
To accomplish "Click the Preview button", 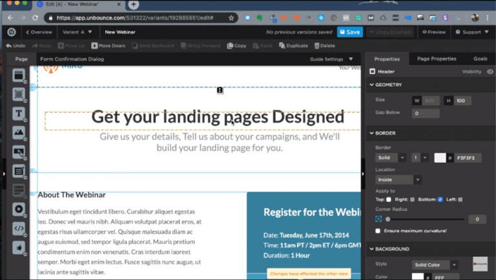I will [x=434, y=32].
